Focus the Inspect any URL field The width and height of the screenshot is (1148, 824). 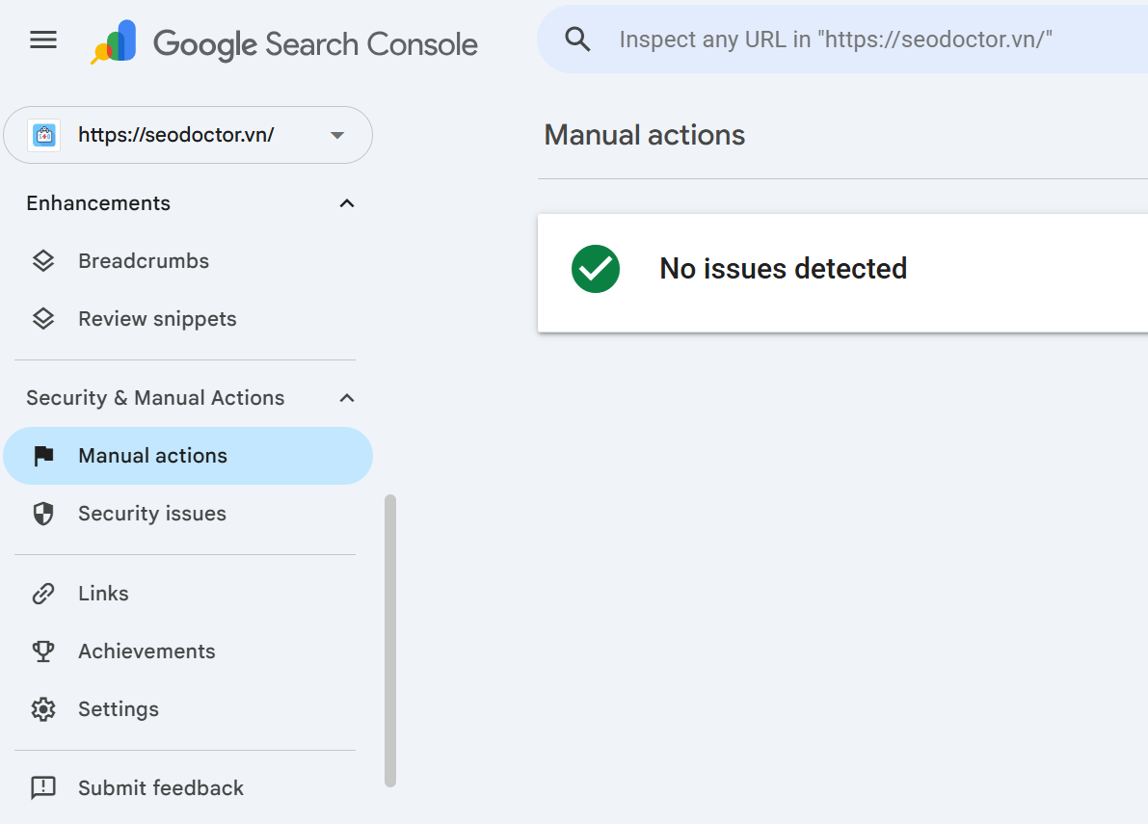tap(842, 39)
